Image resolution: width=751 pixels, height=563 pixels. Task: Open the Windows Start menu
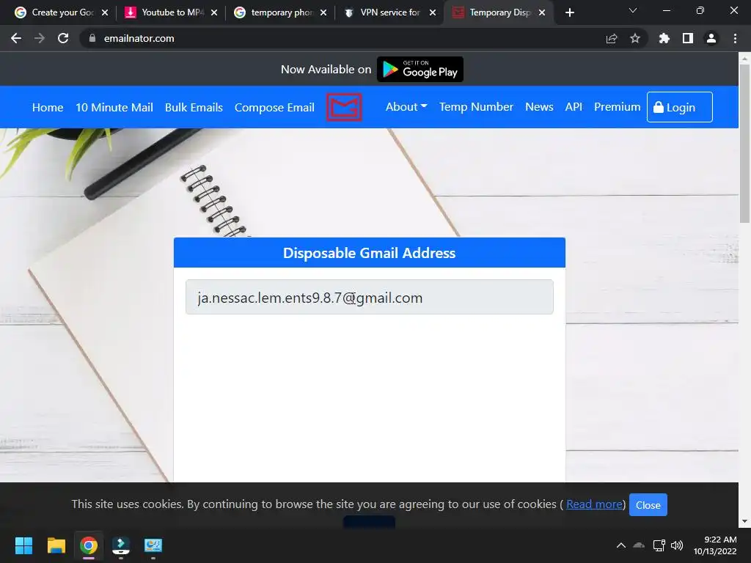pos(23,545)
